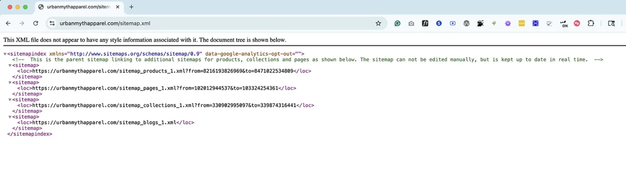The width and height of the screenshot is (626, 190).
Task: Collapse the sitemap node containing pages URL
Action: 10,82
